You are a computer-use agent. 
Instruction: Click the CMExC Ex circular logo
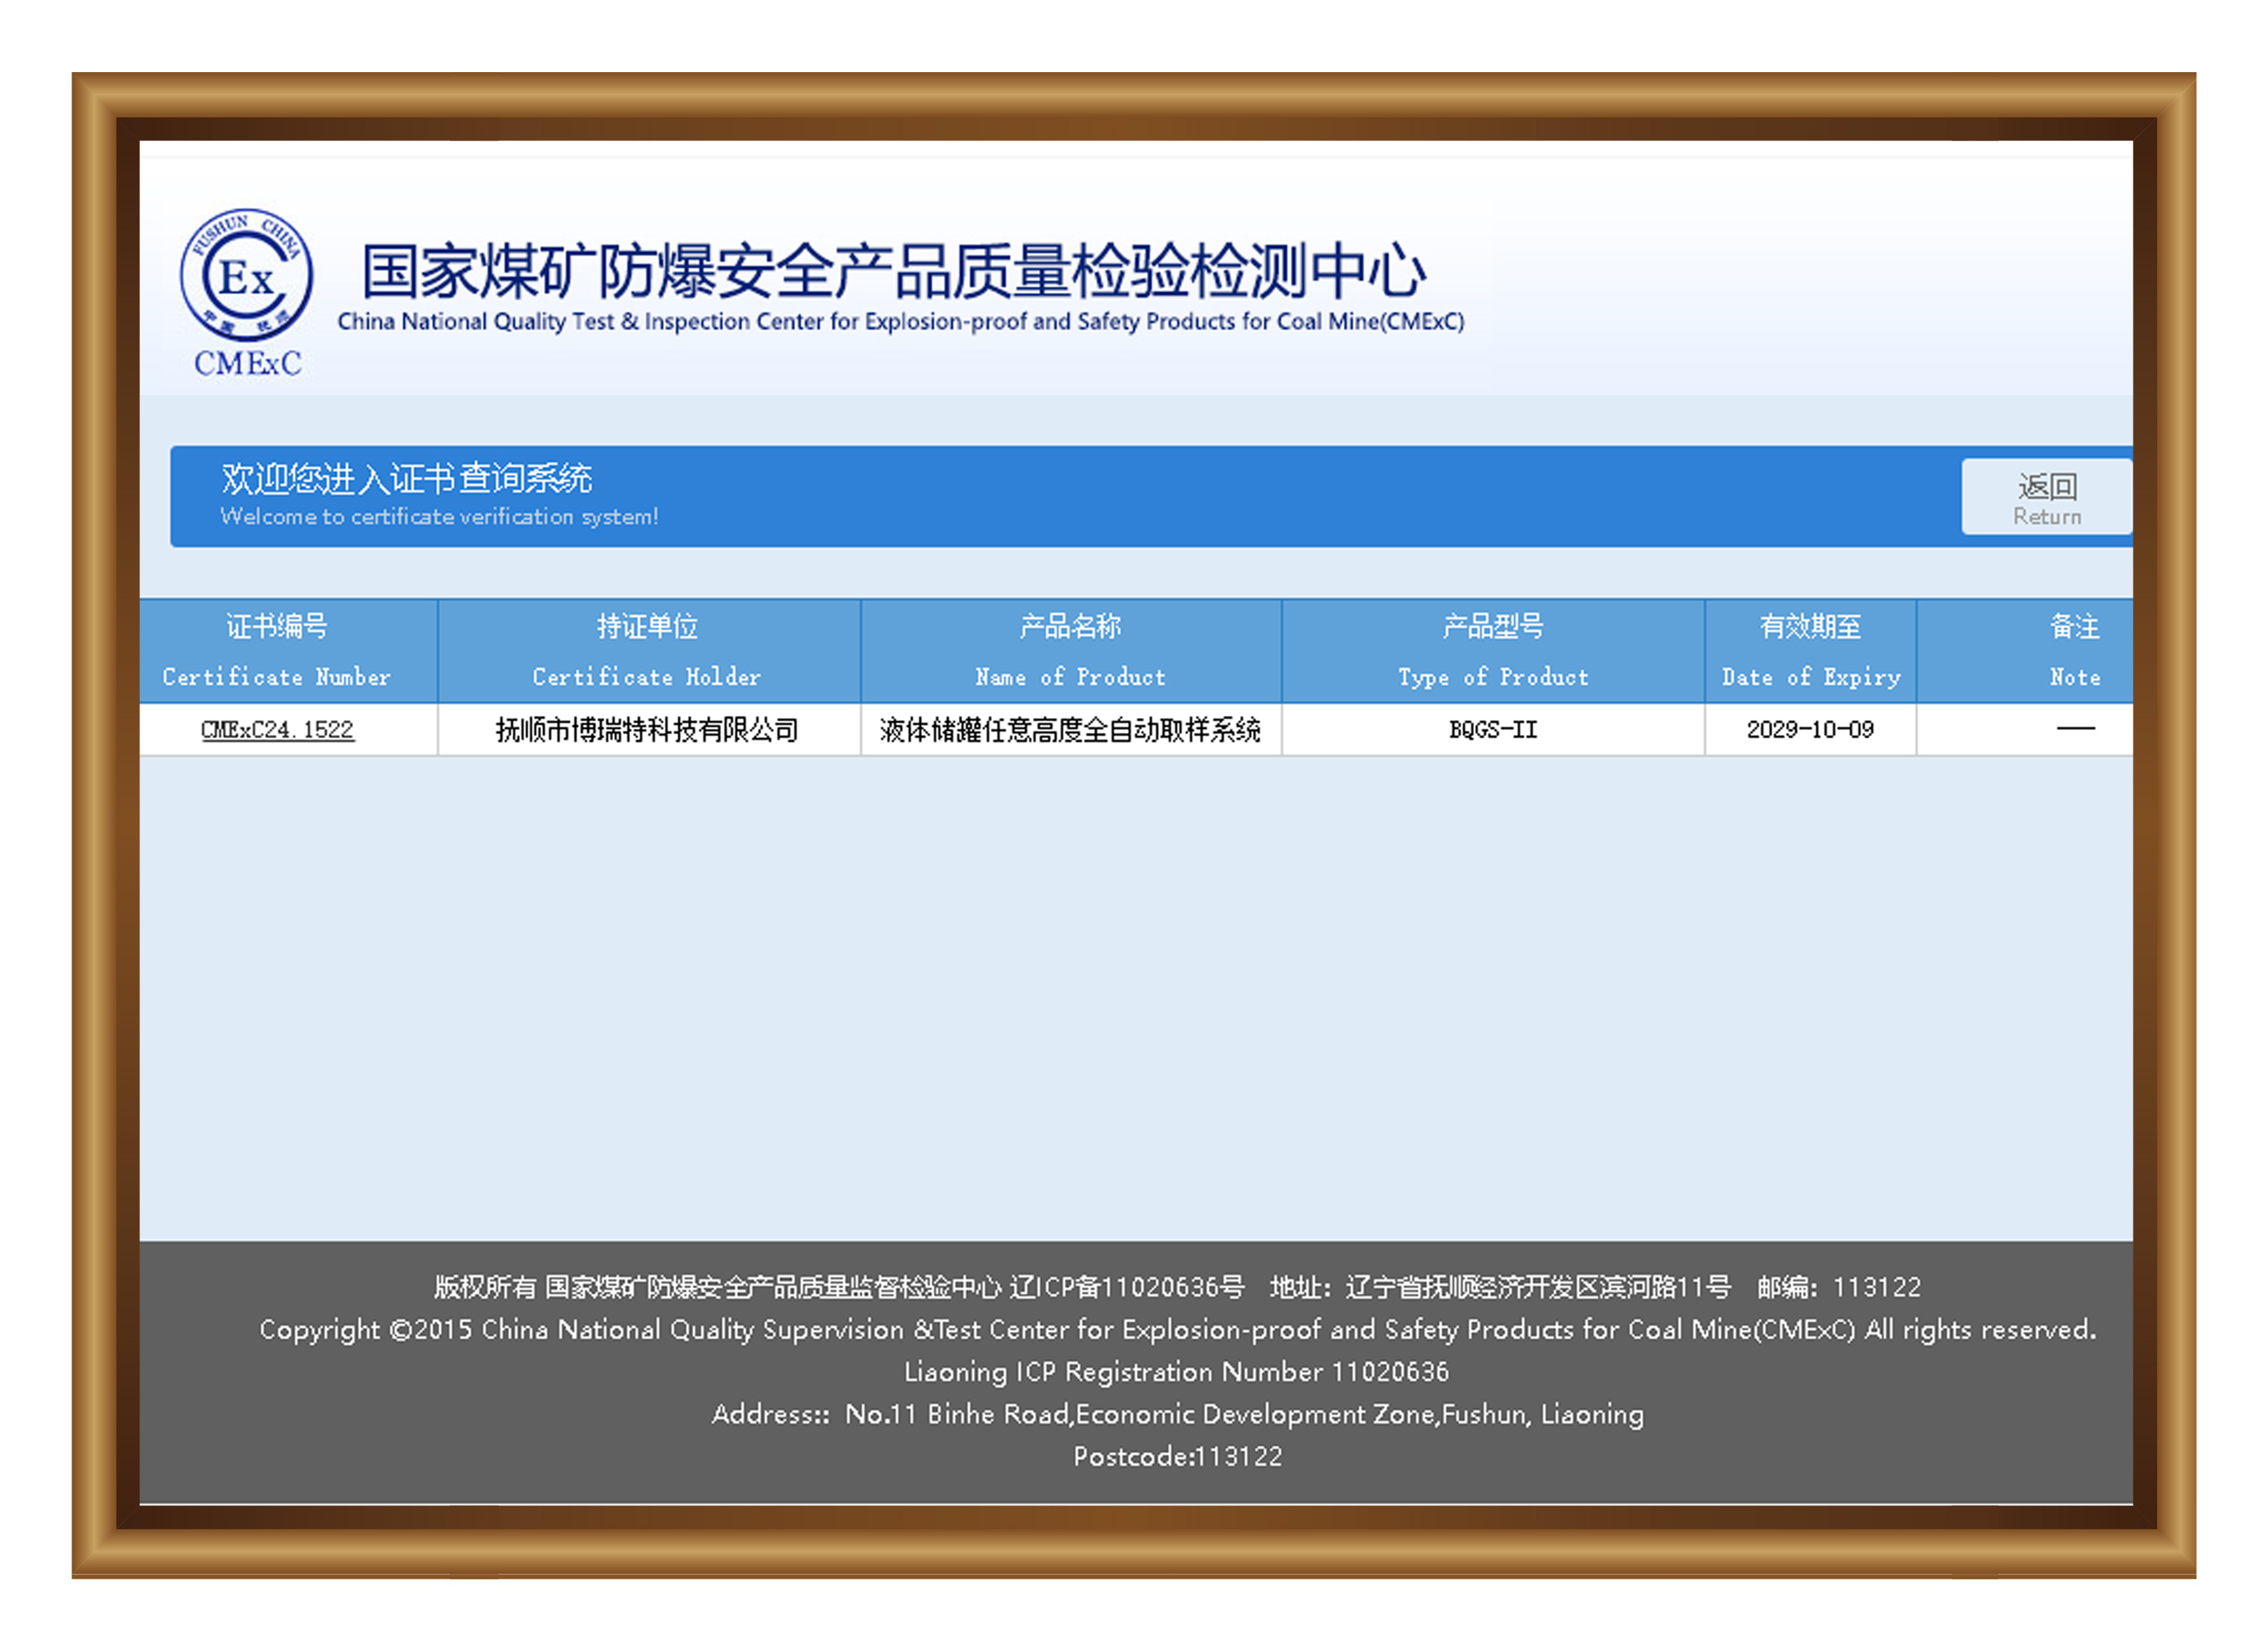click(246, 275)
